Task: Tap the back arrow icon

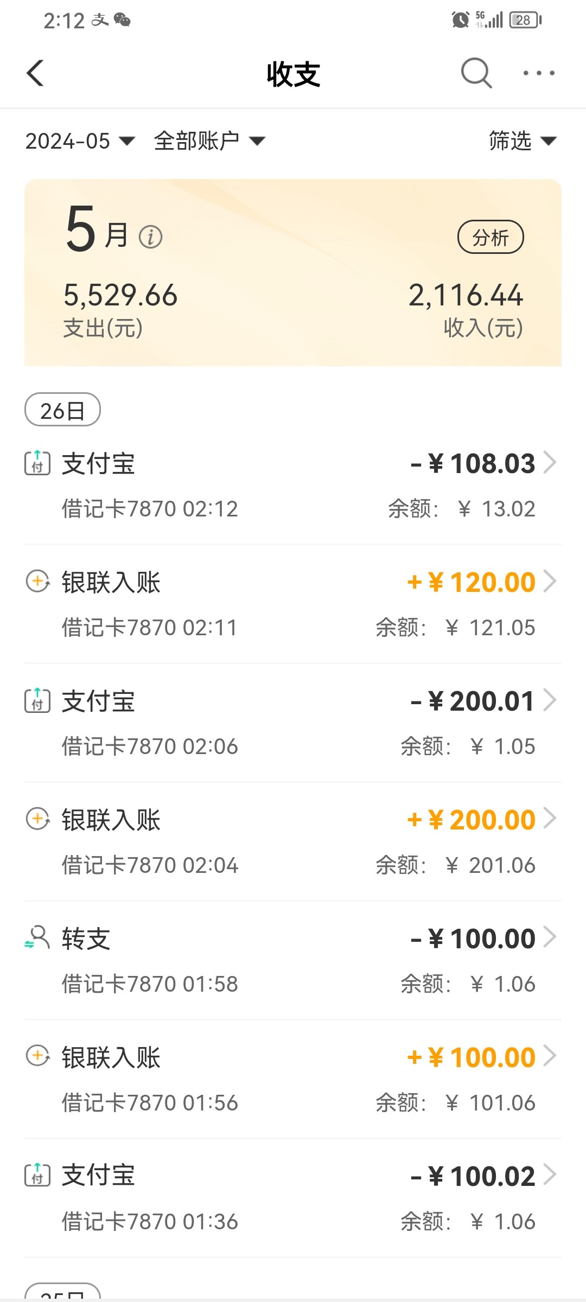Action: 36,73
